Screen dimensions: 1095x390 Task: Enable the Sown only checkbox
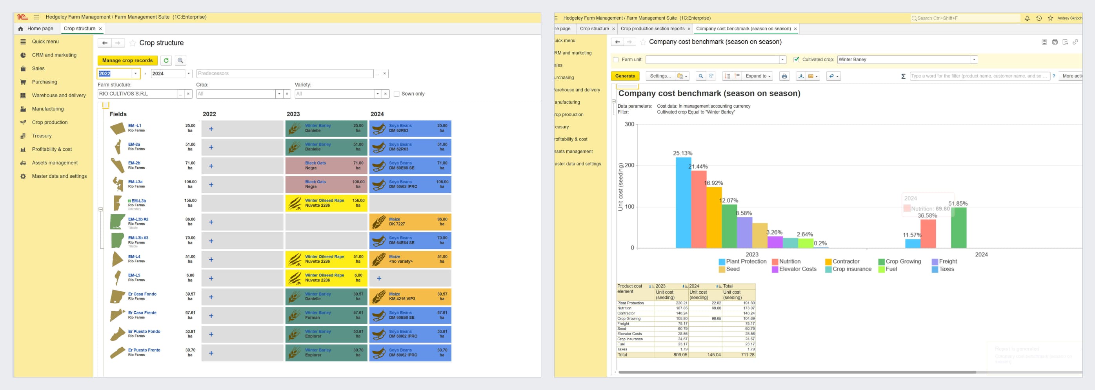pos(397,94)
